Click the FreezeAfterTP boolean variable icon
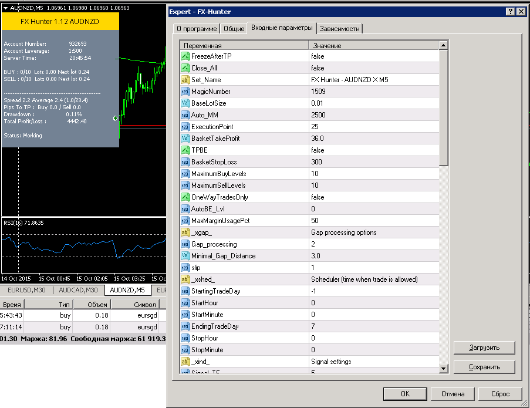Image resolution: width=530 pixels, height=408 pixels. [x=185, y=56]
